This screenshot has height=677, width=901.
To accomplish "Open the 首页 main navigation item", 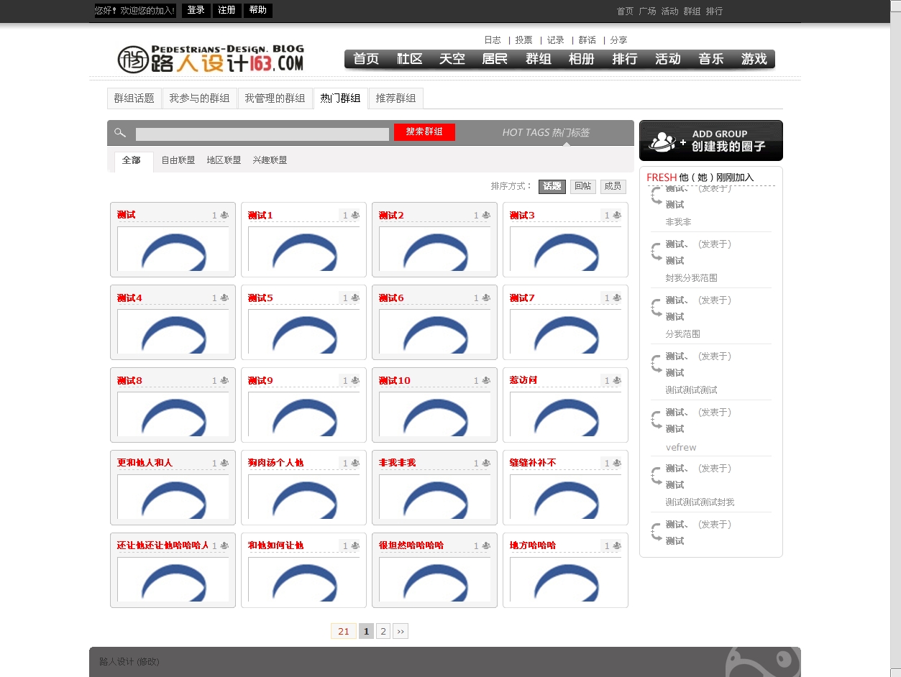I will [x=366, y=59].
